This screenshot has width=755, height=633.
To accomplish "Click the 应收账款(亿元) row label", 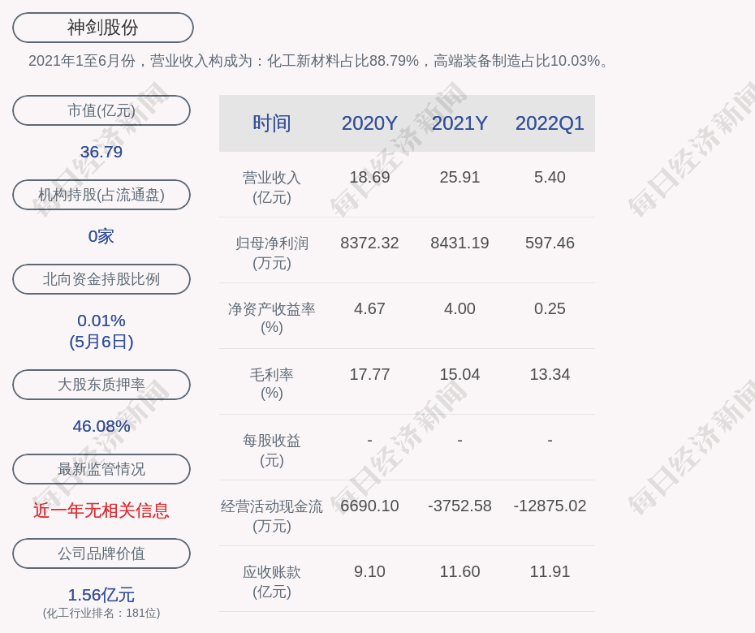I will point(272,582).
